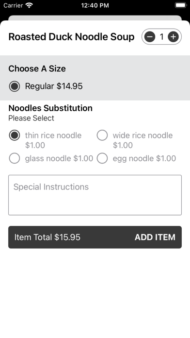Tap the 12:40 PM clock in status bar
This screenshot has height=338, width=190.
[x=95, y=5]
